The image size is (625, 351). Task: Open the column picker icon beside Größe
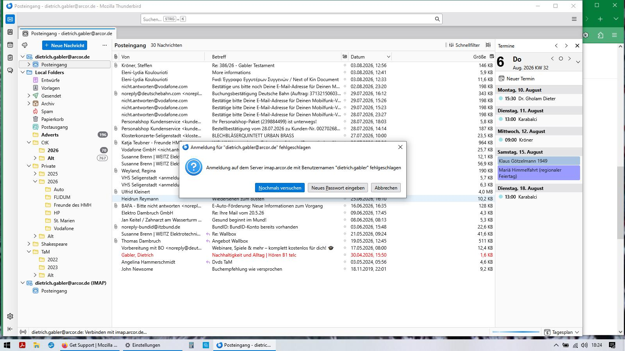(492, 57)
